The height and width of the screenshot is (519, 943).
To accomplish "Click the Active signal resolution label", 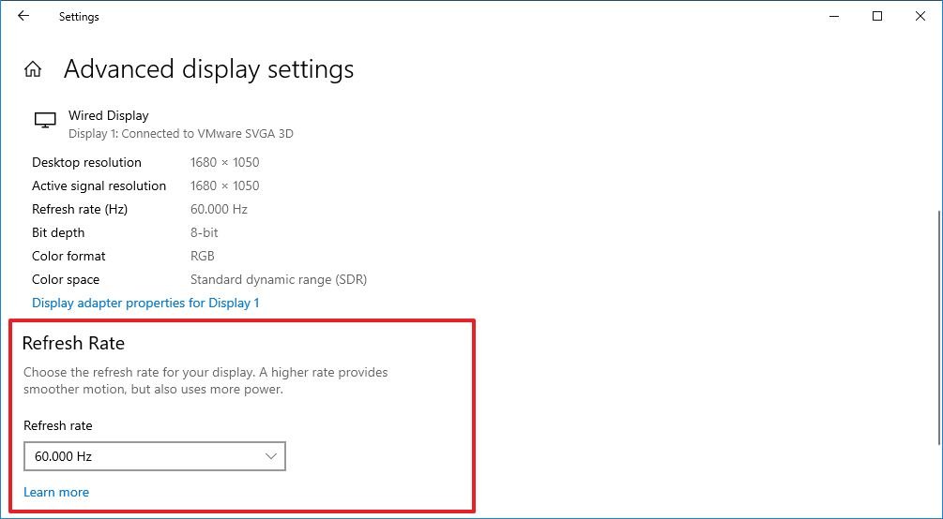I will click(99, 185).
